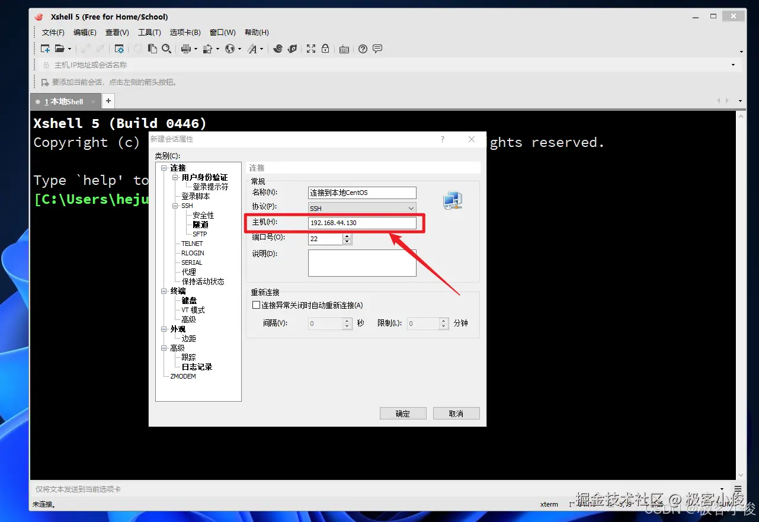759x522 pixels.
Task: Click the Find magnifier toolbar icon
Action: (167, 49)
